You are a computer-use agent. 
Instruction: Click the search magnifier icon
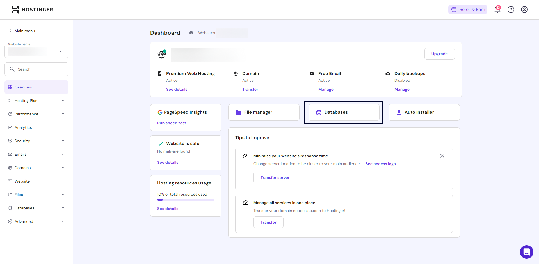click(12, 69)
